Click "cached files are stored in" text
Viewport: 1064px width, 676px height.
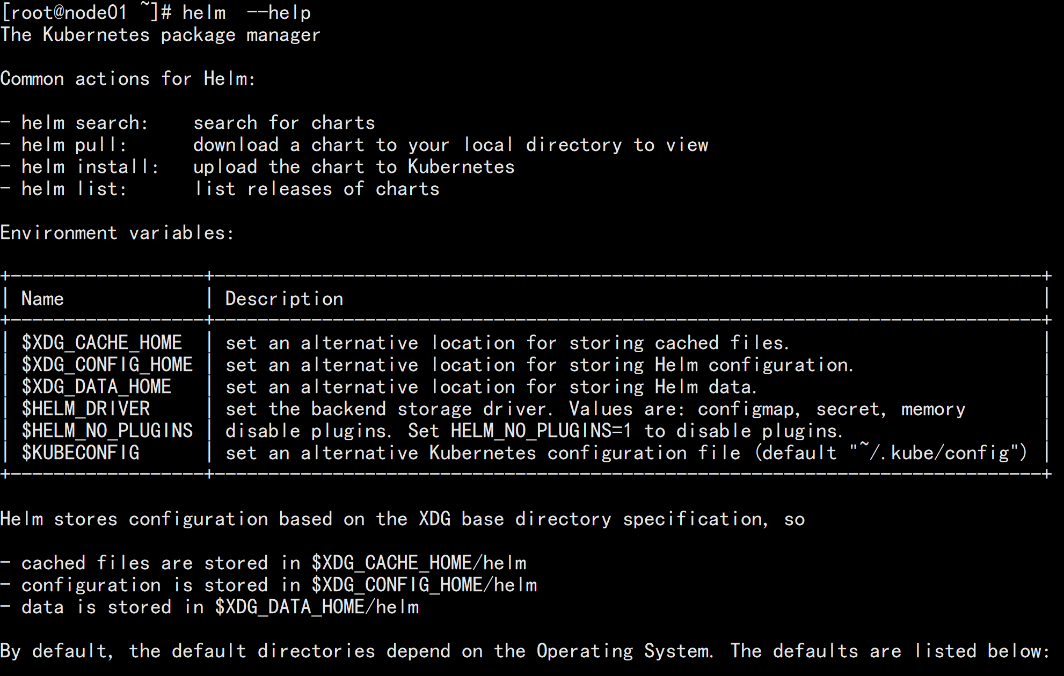pyautogui.click(x=161, y=563)
